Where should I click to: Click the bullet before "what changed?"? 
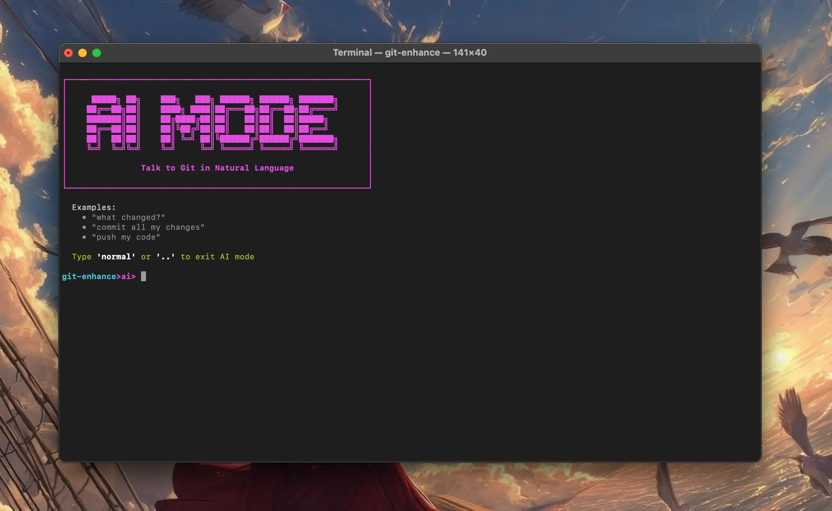[84, 217]
